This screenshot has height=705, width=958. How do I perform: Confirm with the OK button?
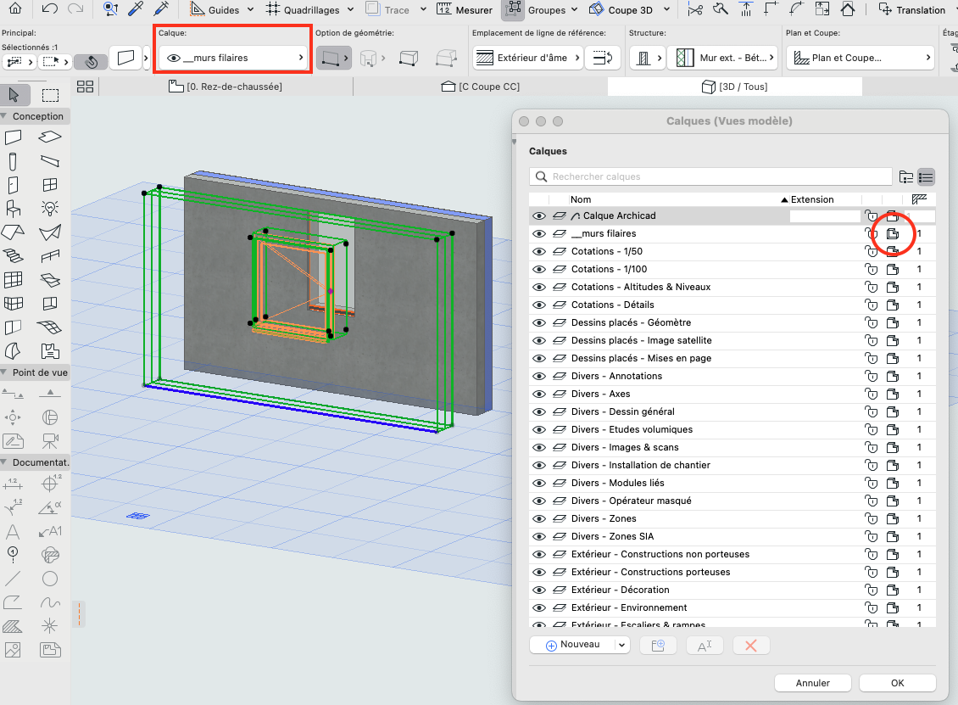point(898,683)
